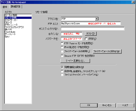Click the ログイン input field

click(72, 34)
